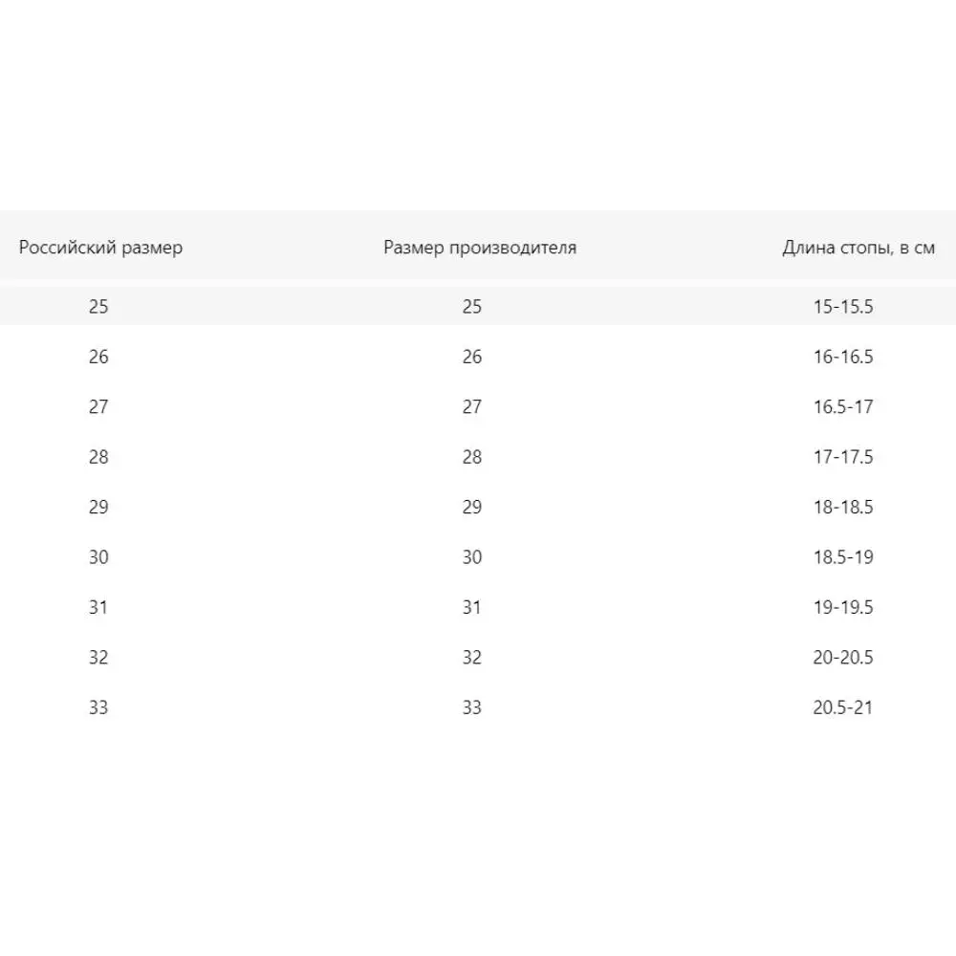Select Russian size 27 cell

click(98, 407)
